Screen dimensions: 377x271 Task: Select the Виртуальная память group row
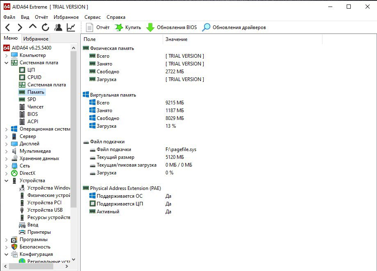click(x=109, y=95)
